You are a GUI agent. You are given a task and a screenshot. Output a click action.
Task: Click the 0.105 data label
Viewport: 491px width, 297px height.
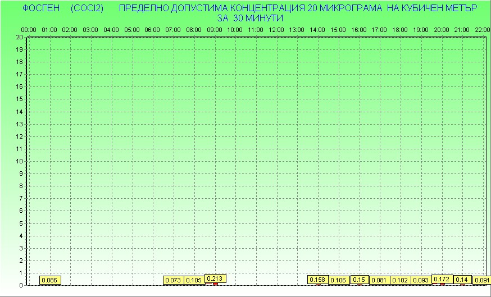tap(194, 280)
